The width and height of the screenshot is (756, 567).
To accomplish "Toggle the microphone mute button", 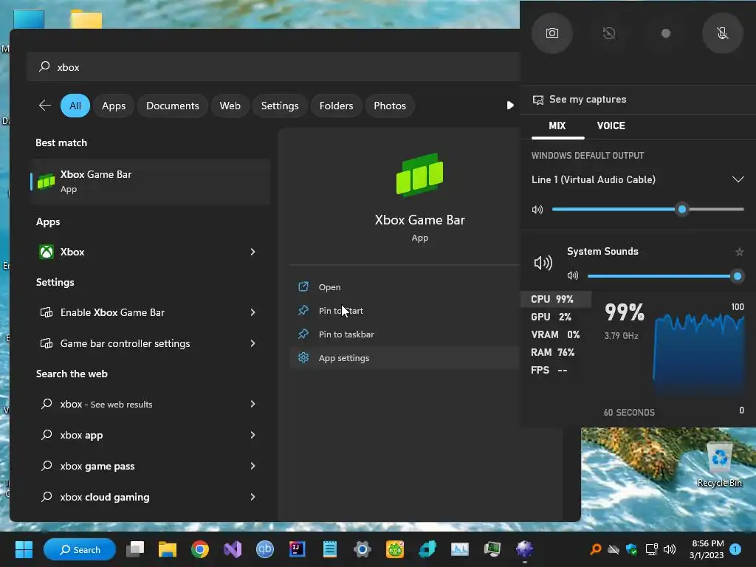I will (722, 33).
